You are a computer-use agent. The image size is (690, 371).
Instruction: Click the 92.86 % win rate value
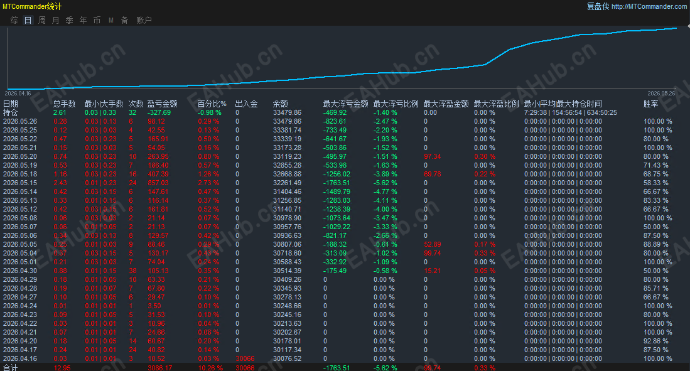coord(656,341)
